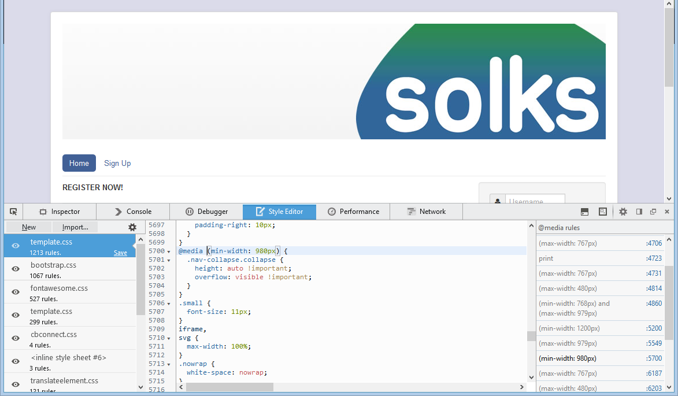
Task: Show developer tools in separate window
Action: (653, 212)
